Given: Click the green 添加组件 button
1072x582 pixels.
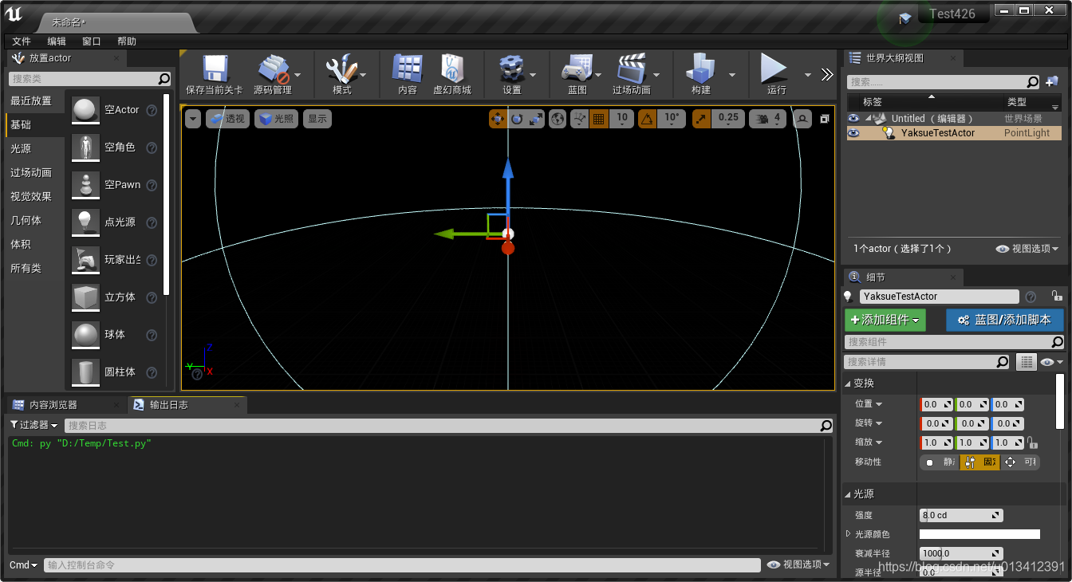Looking at the screenshot, I should click(x=885, y=318).
